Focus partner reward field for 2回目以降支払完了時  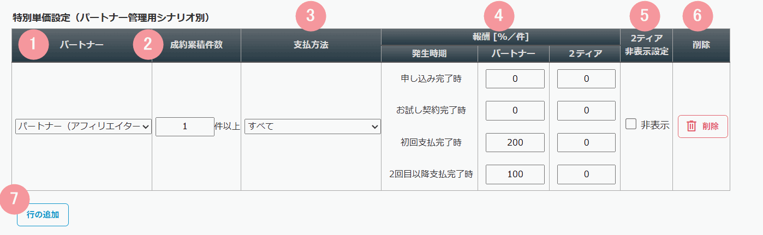click(515, 174)
